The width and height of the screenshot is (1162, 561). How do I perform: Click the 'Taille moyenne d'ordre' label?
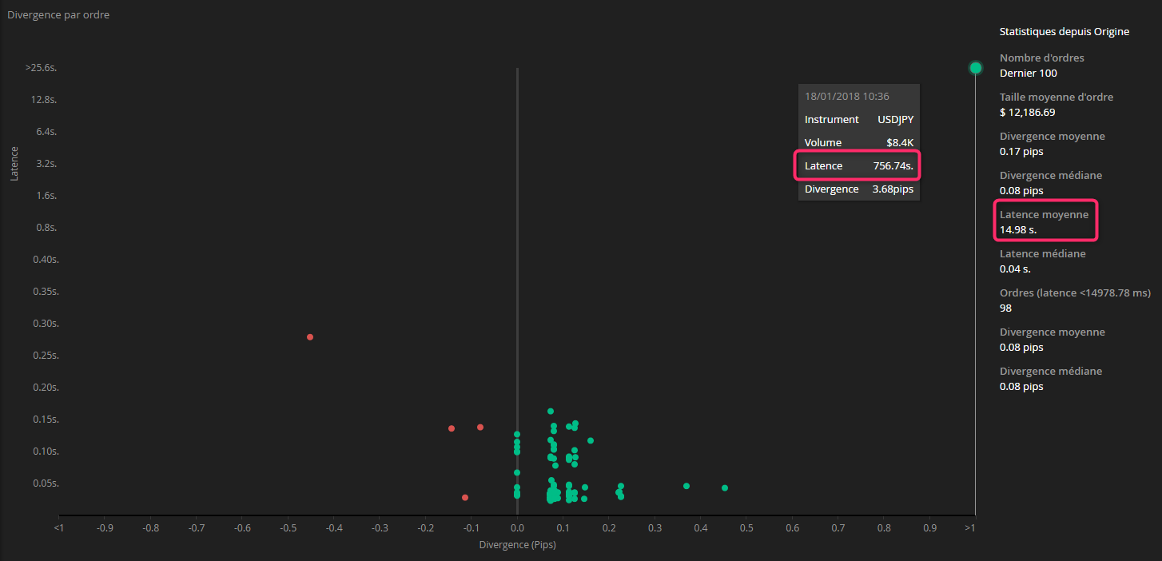1057,97
